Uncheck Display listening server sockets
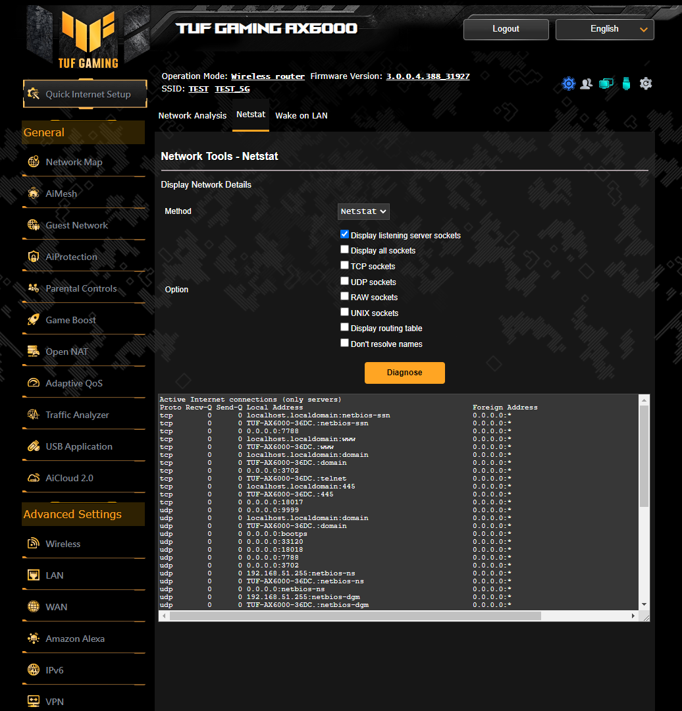682x711 pixels. tap(345, 234)
